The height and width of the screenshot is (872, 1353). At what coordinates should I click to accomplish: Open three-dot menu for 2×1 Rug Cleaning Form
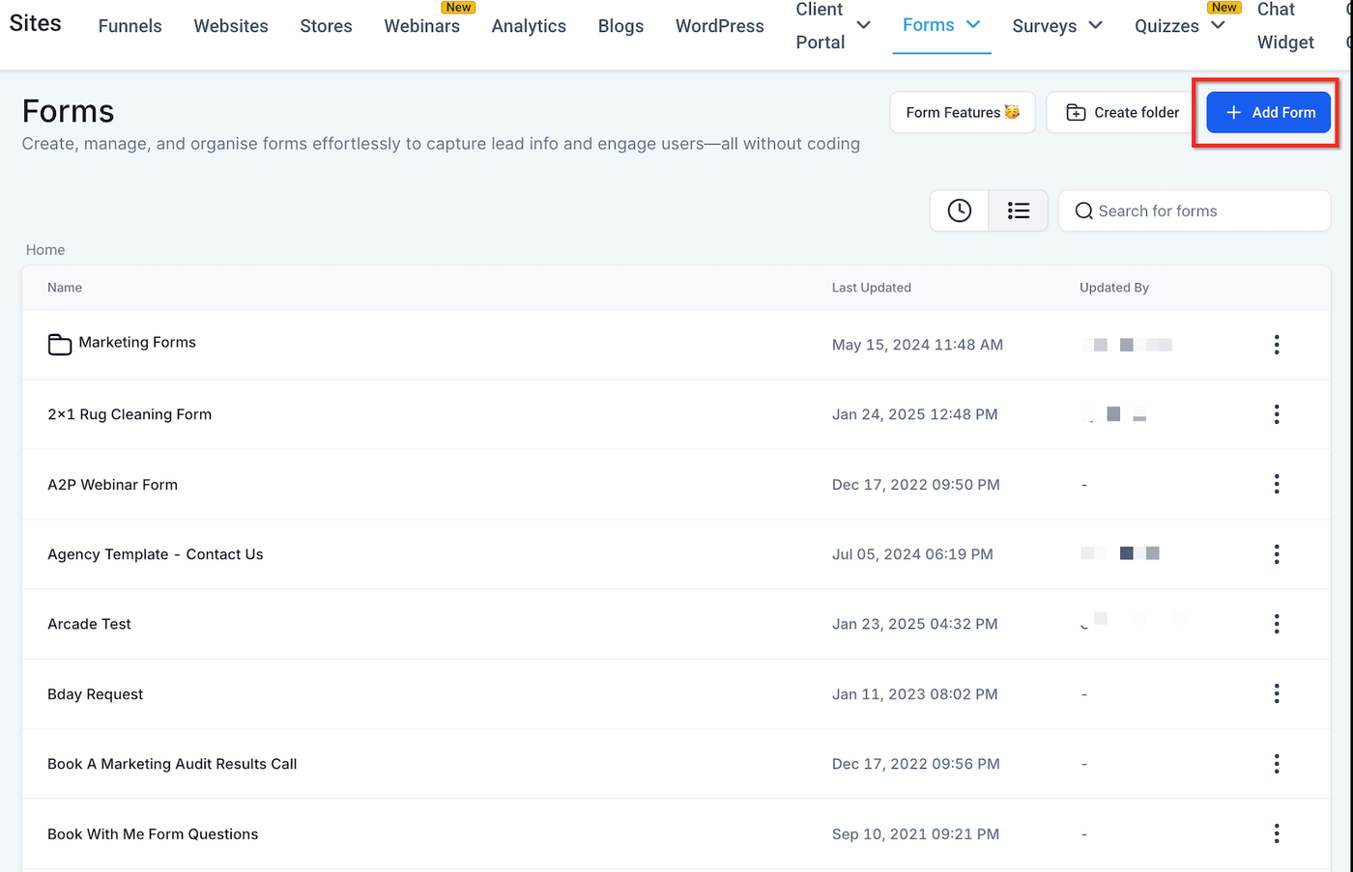click(x=1276, y=414)
